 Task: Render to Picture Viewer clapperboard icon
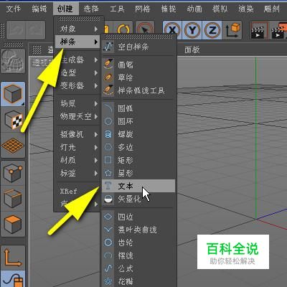click(x=278, y=30)
